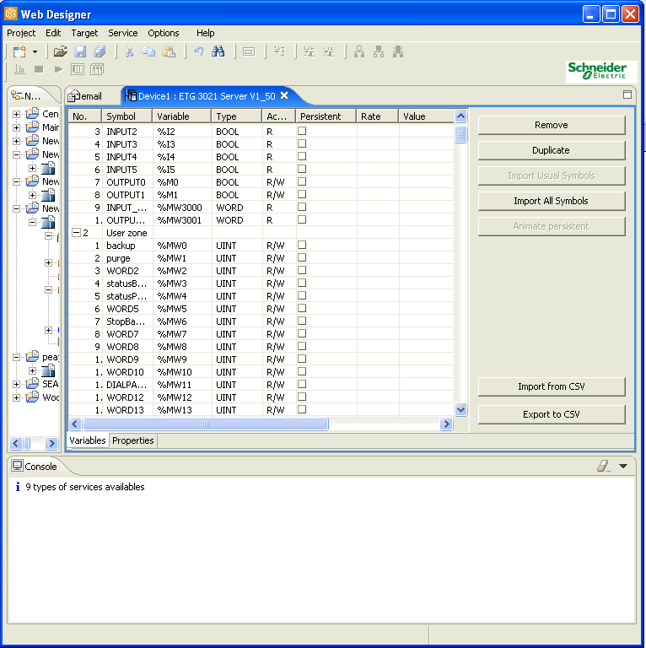
Task: Expand the SEA project tree node
Action: tap(16, 385)
